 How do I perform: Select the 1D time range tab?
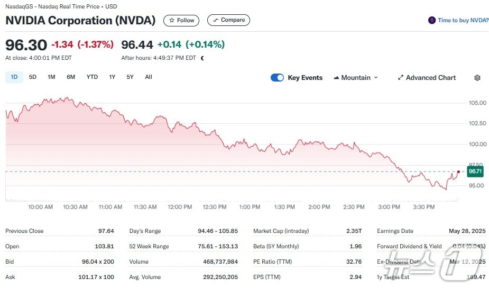tap(14, 77)
